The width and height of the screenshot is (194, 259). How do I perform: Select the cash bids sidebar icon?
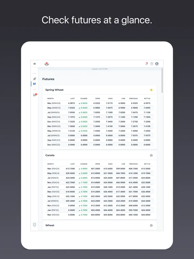click(34, 79)
